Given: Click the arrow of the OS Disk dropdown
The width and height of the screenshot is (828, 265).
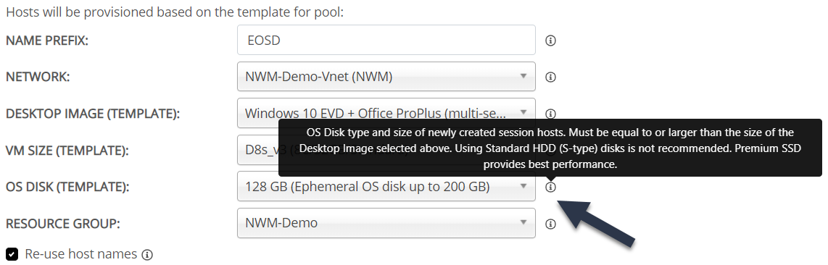Looking at the screenshot, I should (523, 185).
